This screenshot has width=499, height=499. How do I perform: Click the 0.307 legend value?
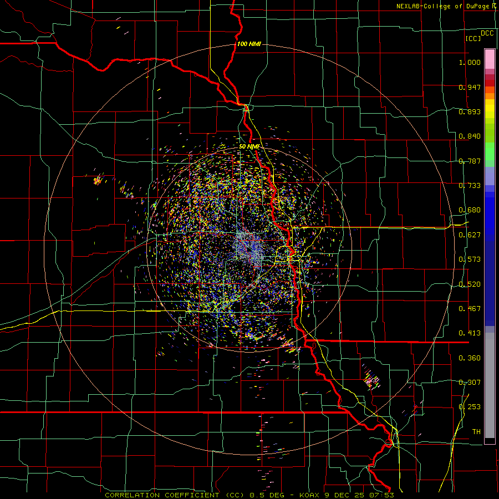[x=470, y=383]
